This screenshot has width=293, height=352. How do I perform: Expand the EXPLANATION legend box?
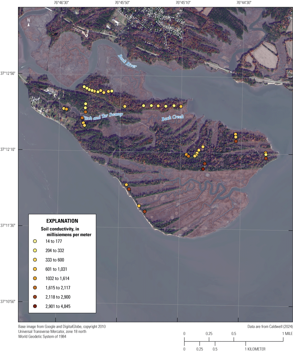click(x=62, y=220)
